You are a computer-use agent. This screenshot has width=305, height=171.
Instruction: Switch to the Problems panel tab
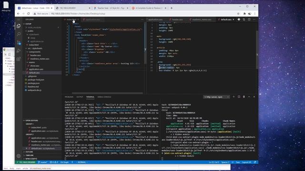tap(69, 97)
